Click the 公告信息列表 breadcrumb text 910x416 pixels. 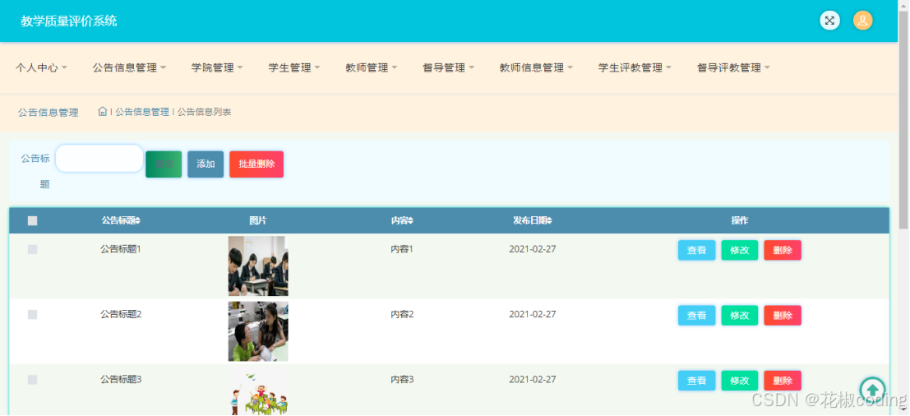[205, 112]
